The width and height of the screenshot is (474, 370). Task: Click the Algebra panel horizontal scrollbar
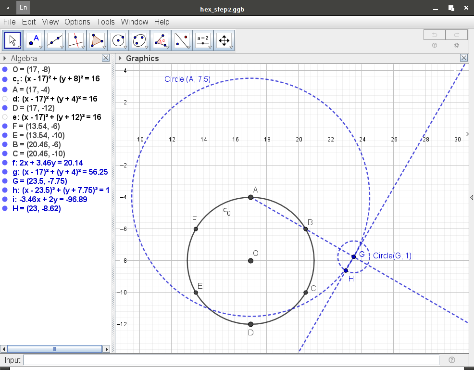(x=54, y=349)
